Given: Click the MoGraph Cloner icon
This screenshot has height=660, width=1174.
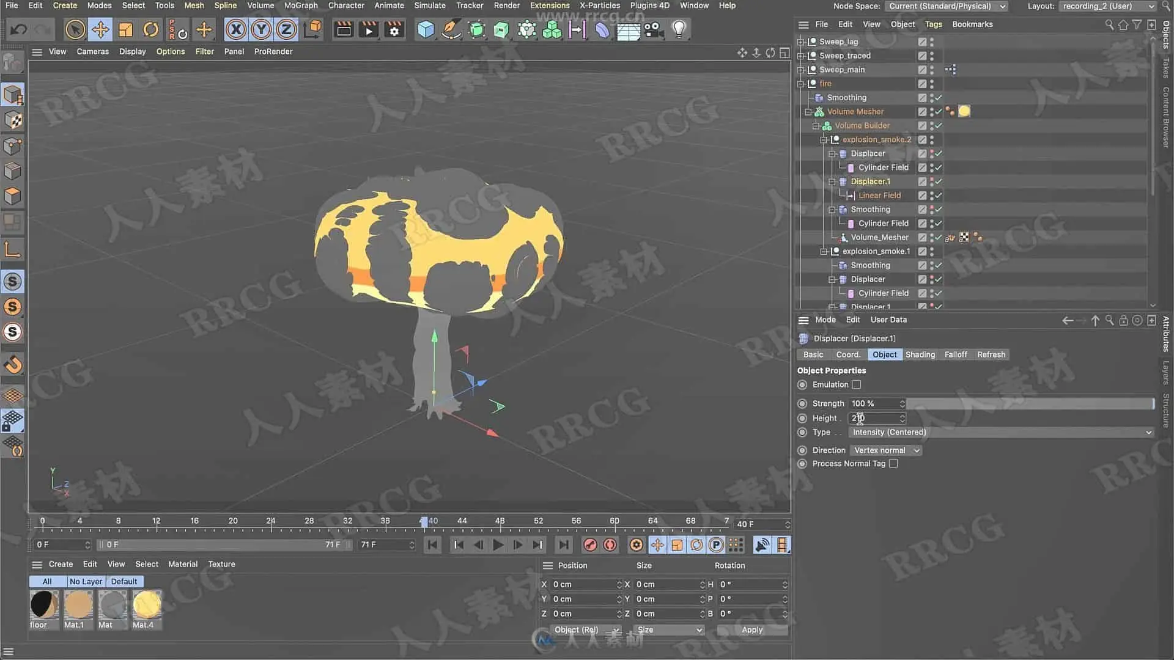Looking at the screenshot, I should [x=552, y=29].
